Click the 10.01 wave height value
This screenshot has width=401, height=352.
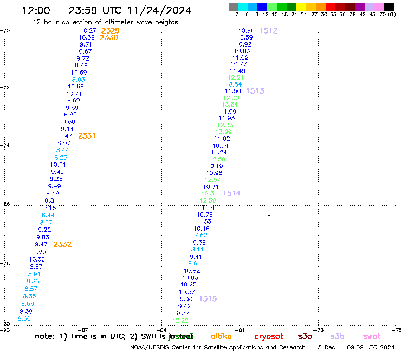[58, 165]
